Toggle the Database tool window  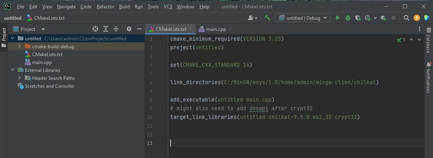coord(428,40)
